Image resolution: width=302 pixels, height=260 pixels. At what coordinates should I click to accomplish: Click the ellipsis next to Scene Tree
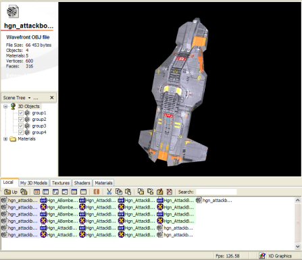pos(36,98)
